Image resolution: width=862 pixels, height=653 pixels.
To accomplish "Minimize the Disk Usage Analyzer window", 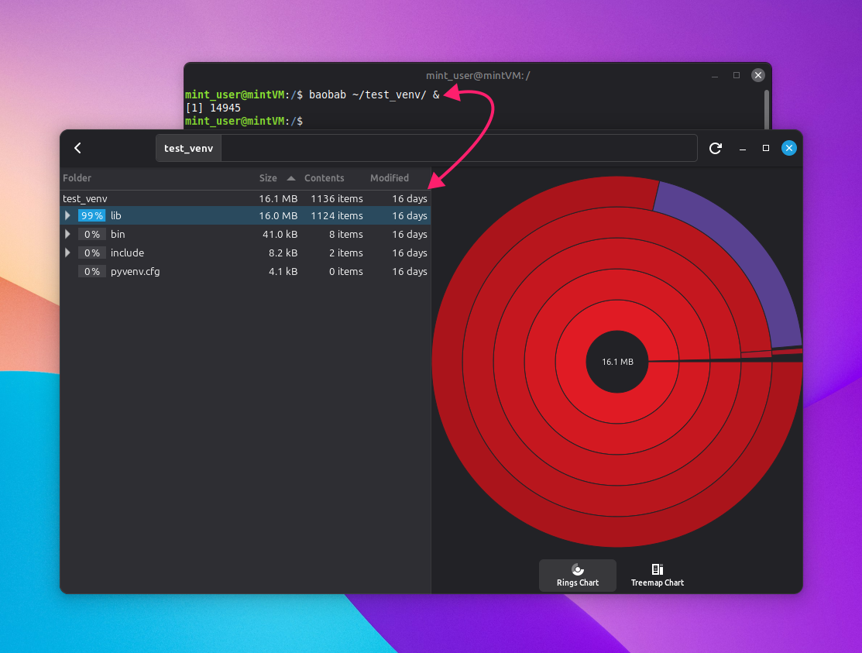I will (x=743, y=149).
